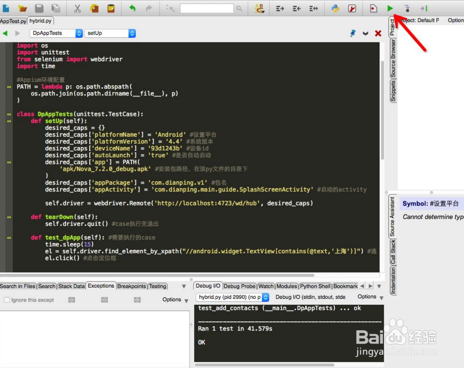Switch to the Search in Files tab
Screen dimensions: 464x368
click(18, 286)
